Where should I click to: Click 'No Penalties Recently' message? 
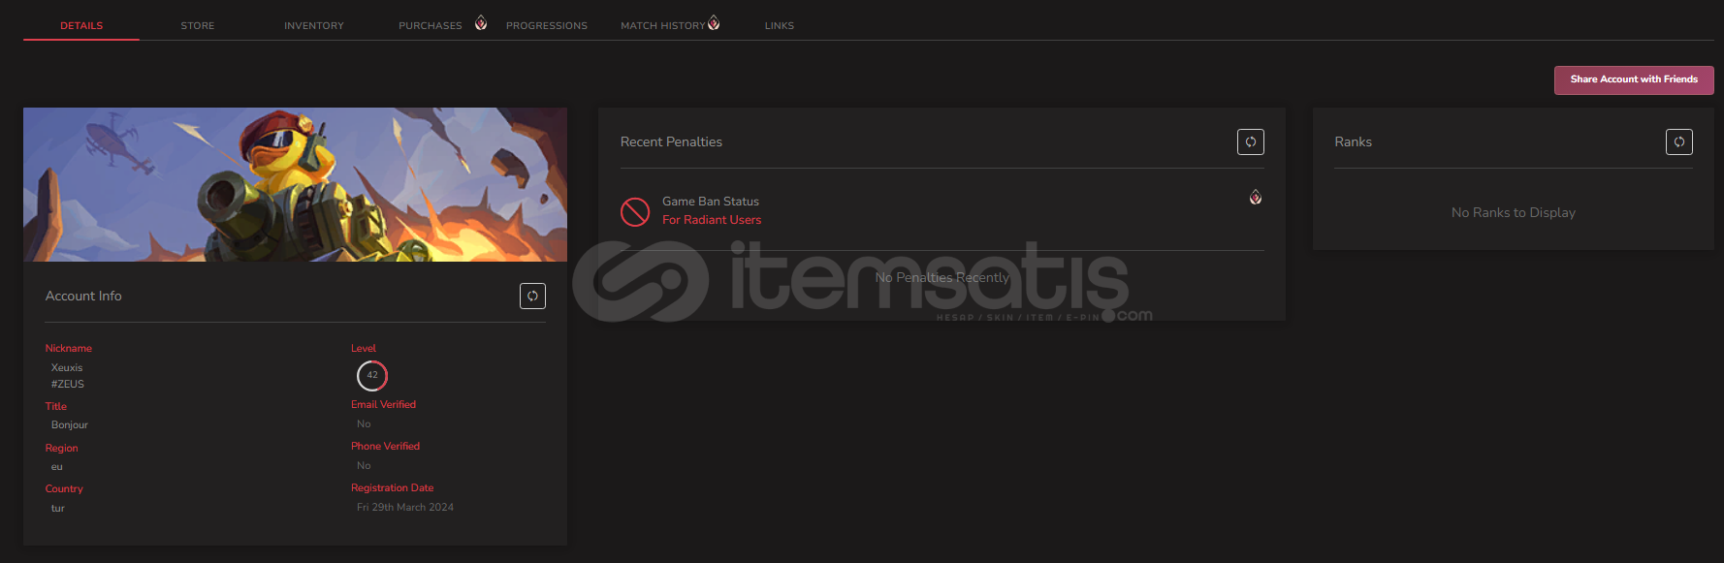(x=942, y=277)
